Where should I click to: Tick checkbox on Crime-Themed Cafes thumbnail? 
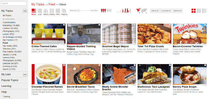[x=64, y=25]
